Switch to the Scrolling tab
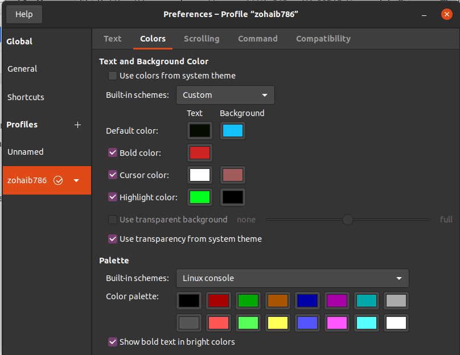Viewport: 460px width, 355px height. point(202,39)
